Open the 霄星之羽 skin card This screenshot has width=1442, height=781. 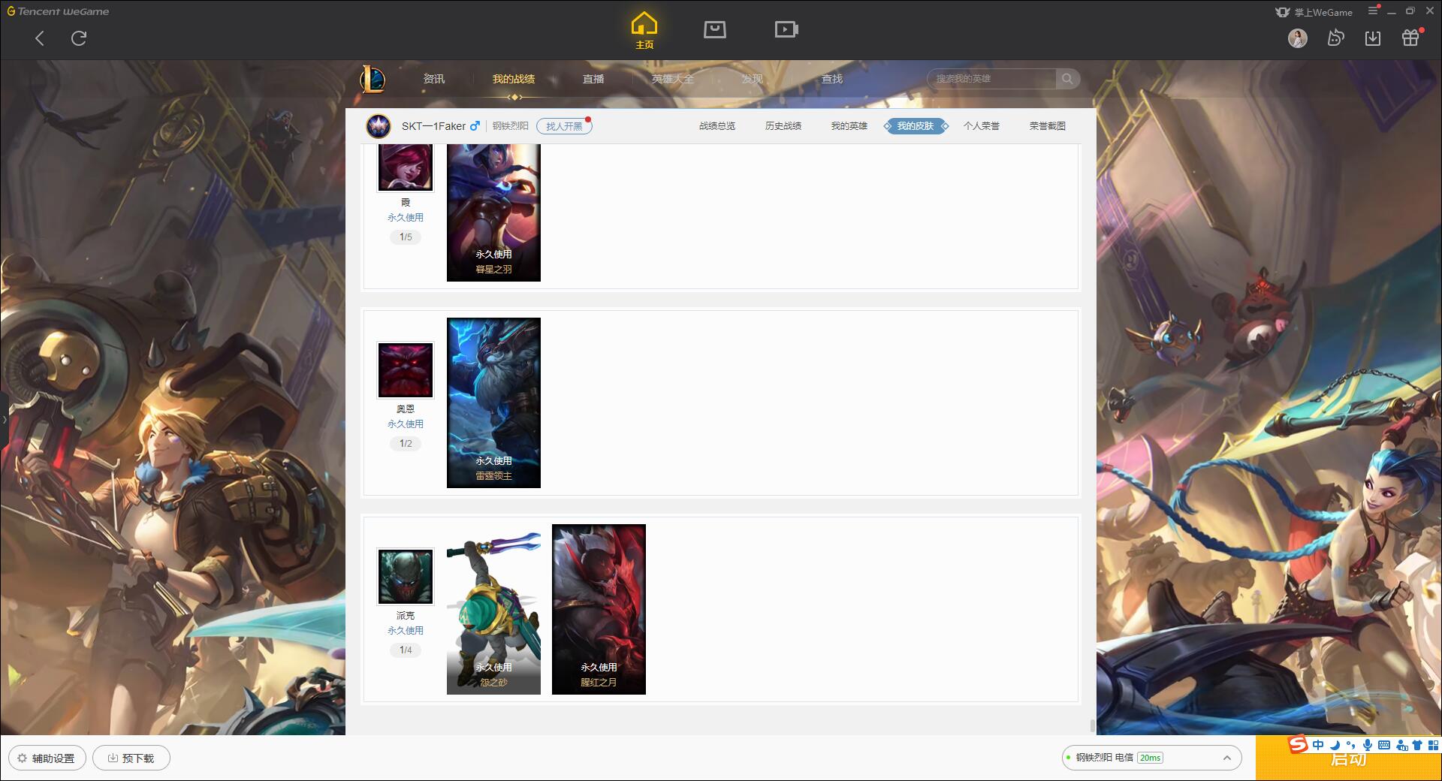pyautogui.click(x=493, y=213)
